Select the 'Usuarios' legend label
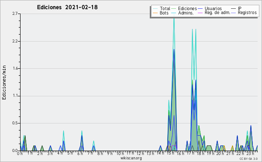This screenshot has width=262, height=162. coord(213,8)
